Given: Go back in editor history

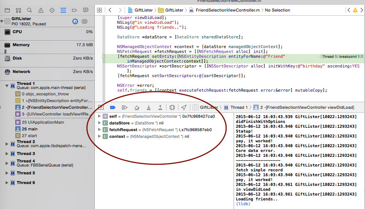Looking at the screenshot, I should (x=110, y=10).
